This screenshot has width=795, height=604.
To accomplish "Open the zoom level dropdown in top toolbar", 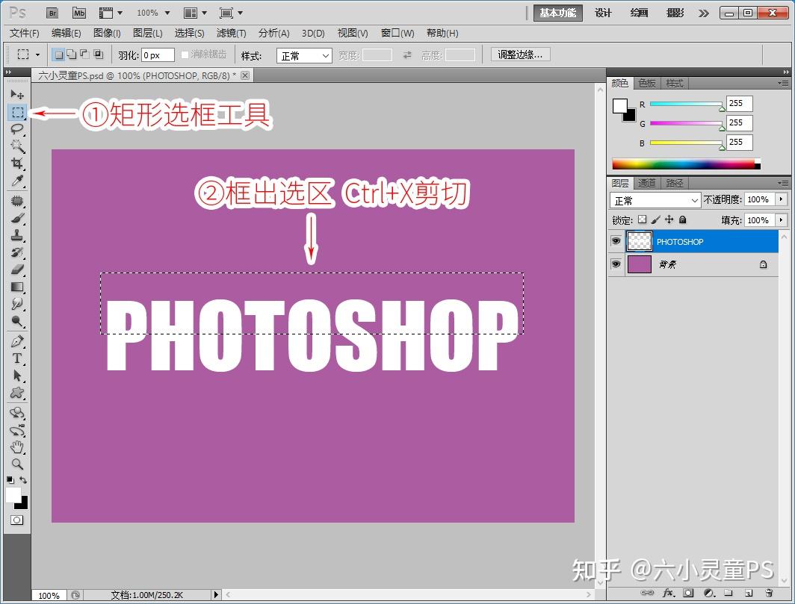I will tap(152, 12).
